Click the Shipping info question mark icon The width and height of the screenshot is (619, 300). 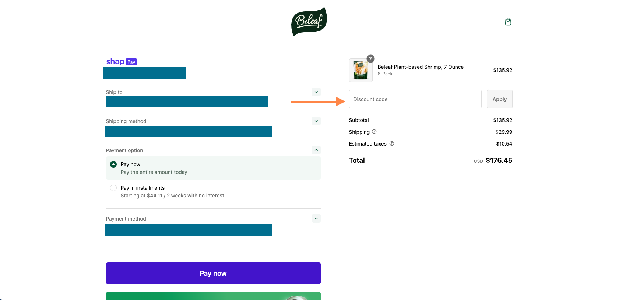(x=374, y=132)
